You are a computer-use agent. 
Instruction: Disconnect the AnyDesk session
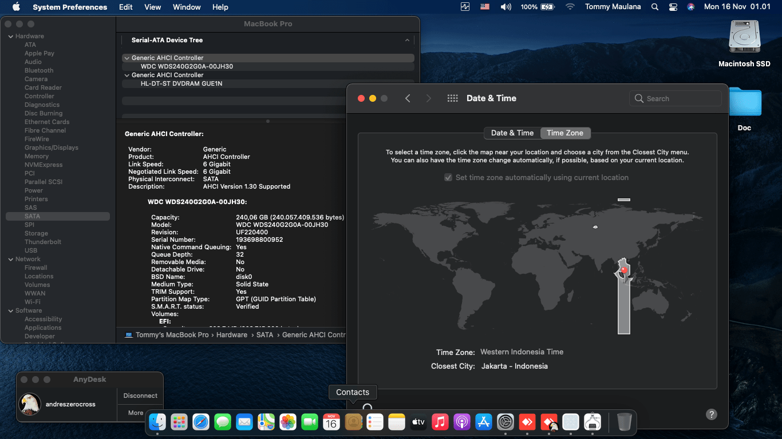pos(140,396)
